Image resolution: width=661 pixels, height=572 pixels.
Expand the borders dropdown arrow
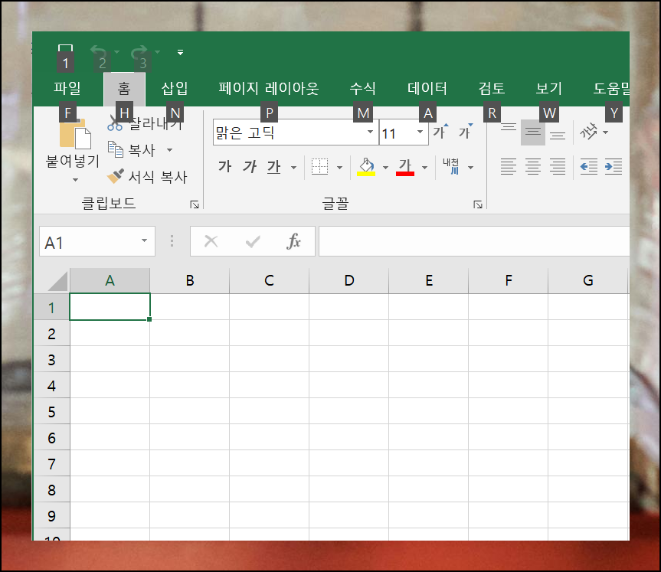click(340, 168)
